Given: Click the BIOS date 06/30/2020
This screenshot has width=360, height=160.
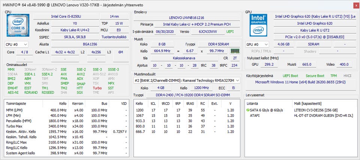Looking at the screenshot, I should pyautogui.click(x=165, y=32).
